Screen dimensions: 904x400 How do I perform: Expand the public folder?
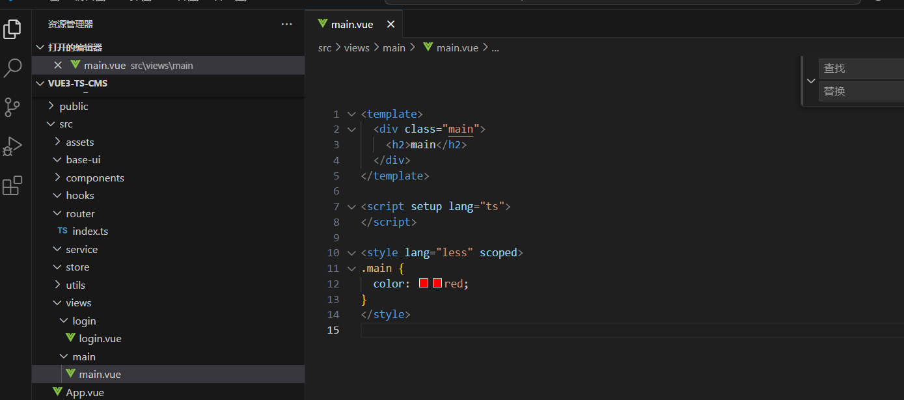tap(74, 106)
